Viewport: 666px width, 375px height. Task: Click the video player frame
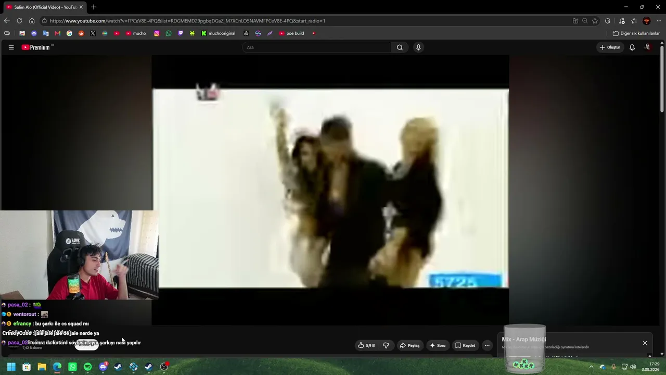tap(330, 190)
